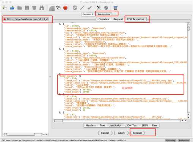The height and width of the screenshot is (142, 193).
Task: Click the binoculars Find icon
Action: coord(42,8)
